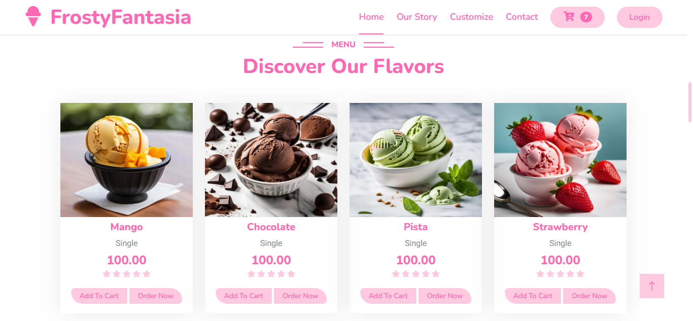
Task: Open the Contact page link
Action: click(x=522, y=17)
